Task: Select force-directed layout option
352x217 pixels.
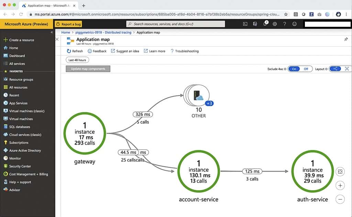Action: point(347,69)
